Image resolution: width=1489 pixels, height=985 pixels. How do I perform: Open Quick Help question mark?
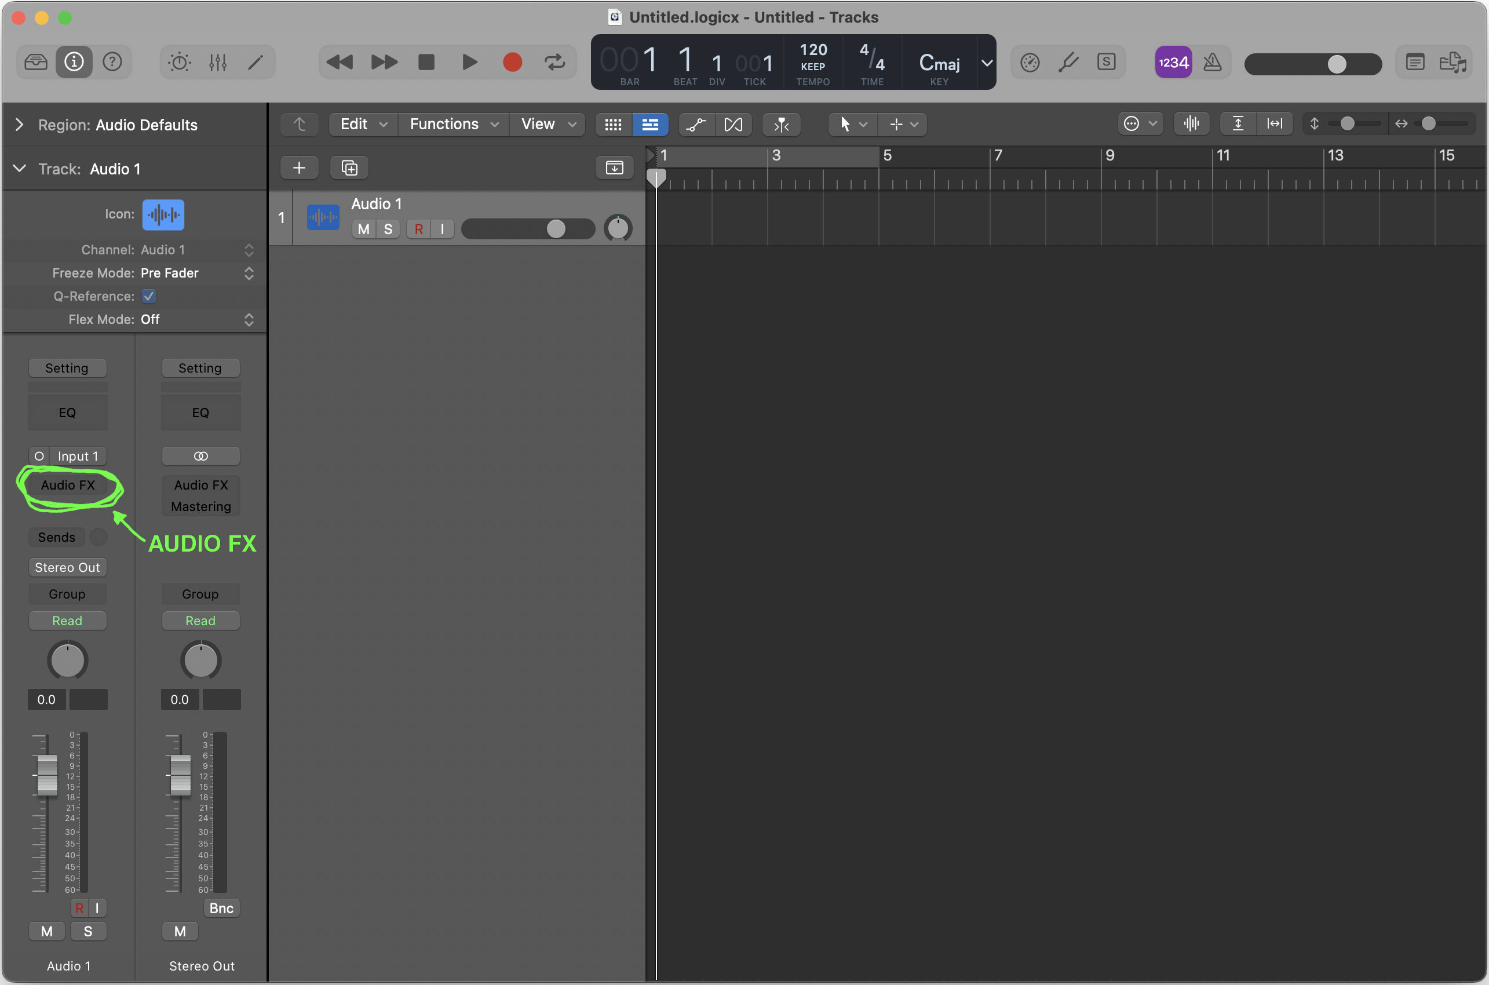click(112, 61)
